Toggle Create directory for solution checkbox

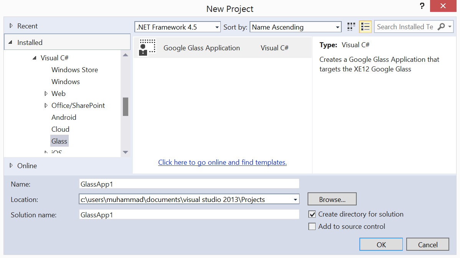click(x=312, y=214)
